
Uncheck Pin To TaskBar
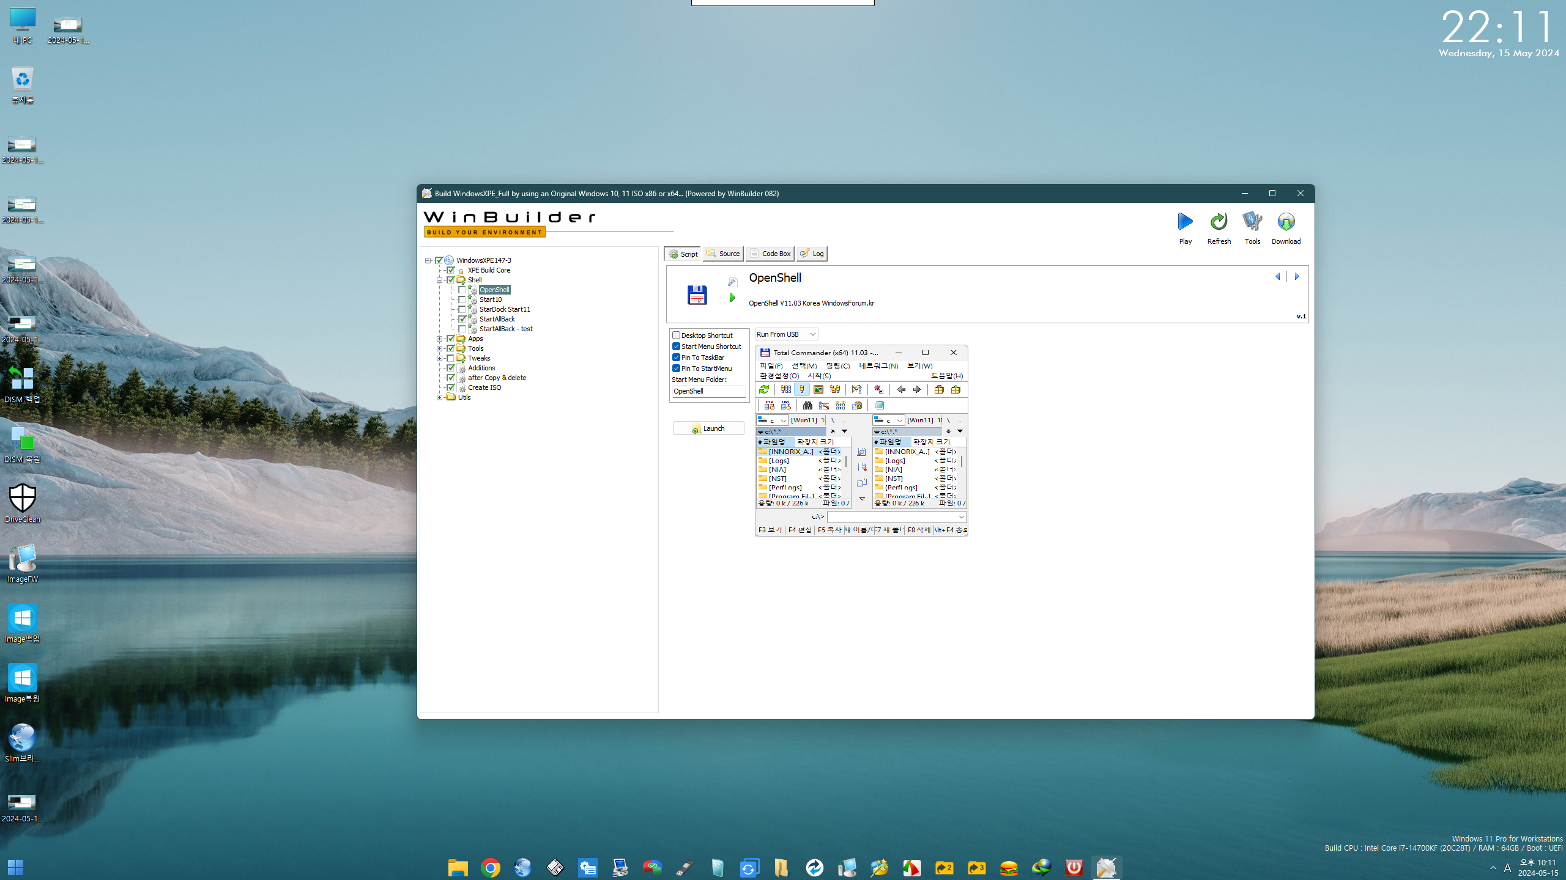pos(677,358)
